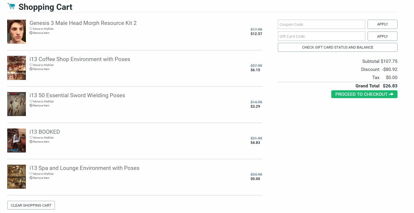Click the shopping cart icon beside the heading

11,6
